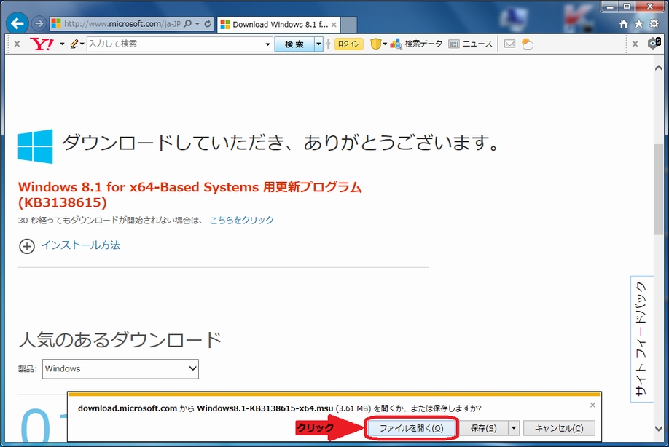
Task: Click the Yahoo toolbar search input field
Action: pos(176,44)
